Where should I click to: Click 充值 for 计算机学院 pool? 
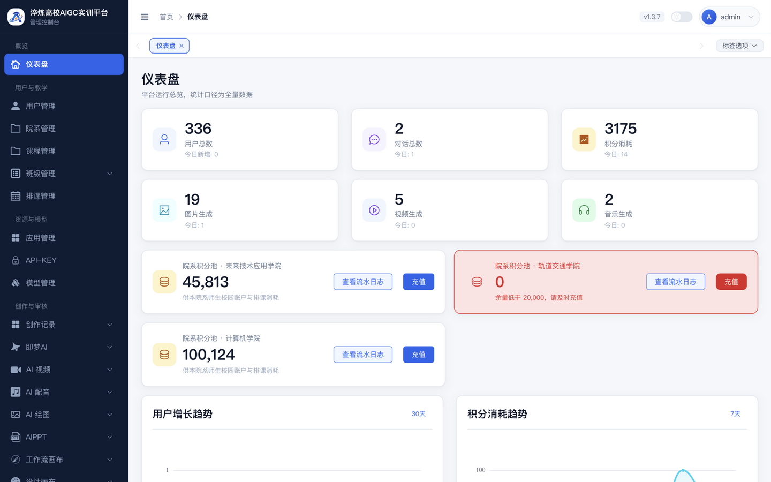(x=419, y=355)
